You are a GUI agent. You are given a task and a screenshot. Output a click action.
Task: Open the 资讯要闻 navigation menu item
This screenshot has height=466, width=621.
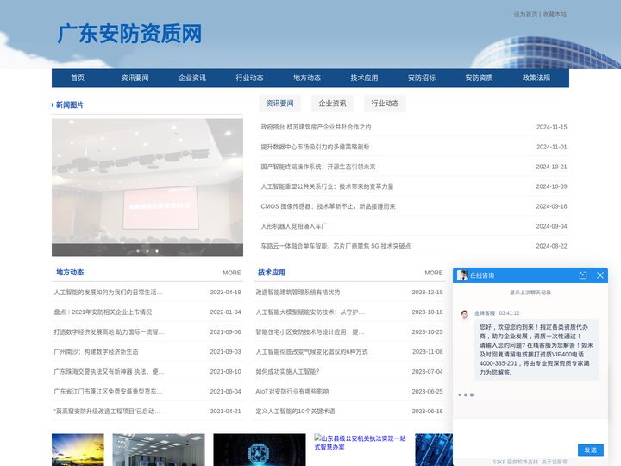point(135,78)
